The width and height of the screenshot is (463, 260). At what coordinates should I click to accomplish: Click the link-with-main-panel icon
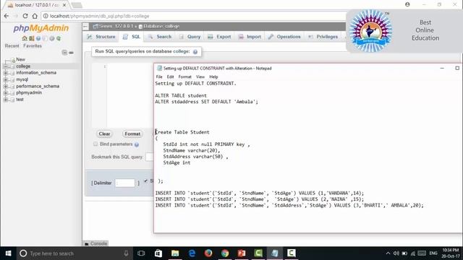click(71, 53)
